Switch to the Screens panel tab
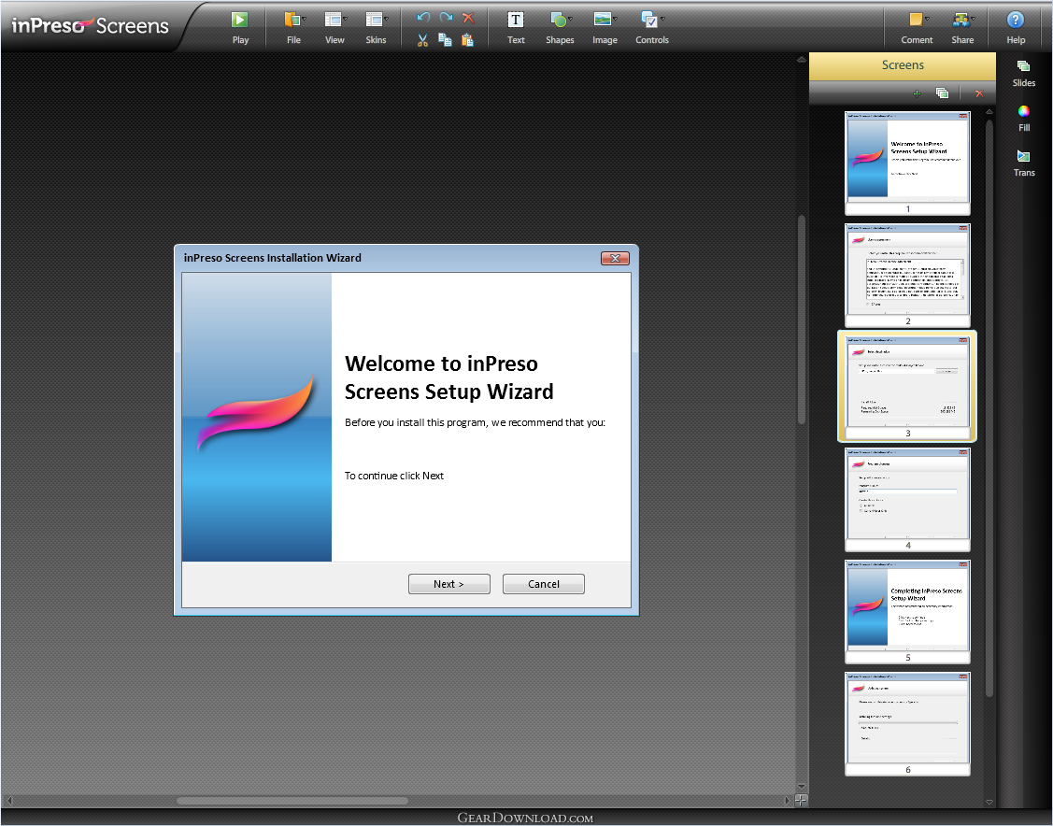This screenshot has height=826, width=1053. pyautogui.click(x=903, y=65)
